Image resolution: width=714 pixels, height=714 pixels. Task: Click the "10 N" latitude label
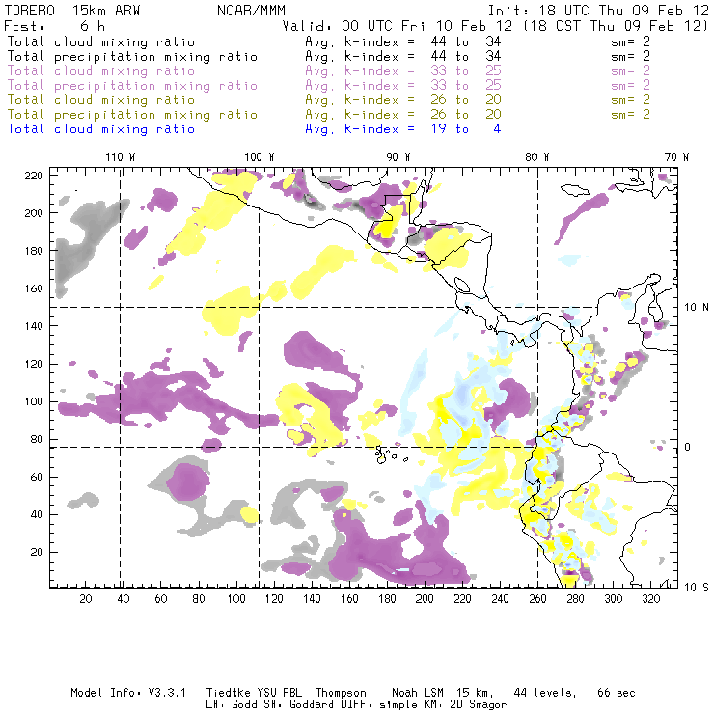pos(697,308)
